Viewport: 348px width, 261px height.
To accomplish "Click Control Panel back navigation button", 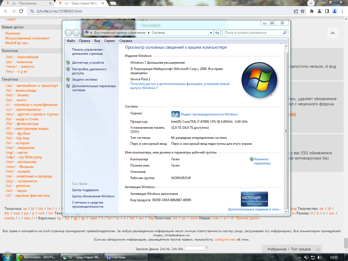I will pyautogui.click(x=68, y=33).
